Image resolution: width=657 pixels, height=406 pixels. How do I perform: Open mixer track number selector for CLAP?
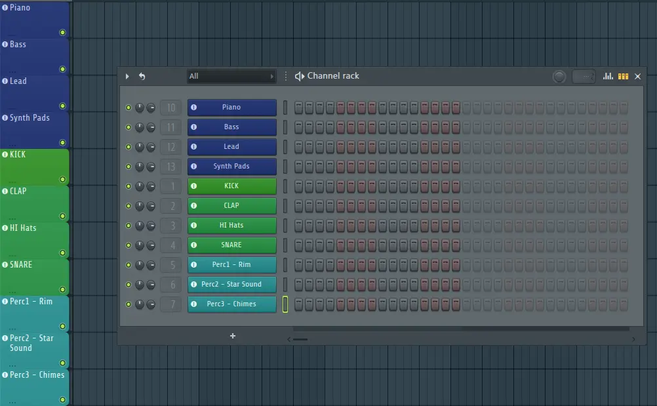tap(171, 206)
